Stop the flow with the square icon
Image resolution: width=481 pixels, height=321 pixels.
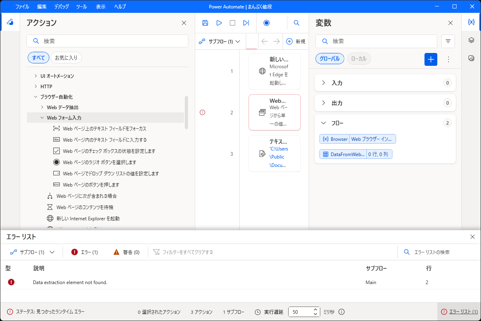click(x=232, y=23)
